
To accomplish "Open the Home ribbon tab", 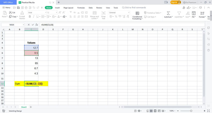I will [x=49, y=8].
